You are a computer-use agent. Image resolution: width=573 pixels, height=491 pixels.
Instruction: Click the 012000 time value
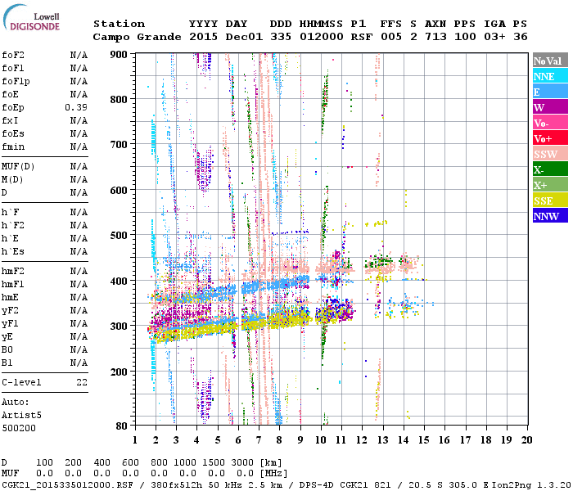[x=321, y=37]
